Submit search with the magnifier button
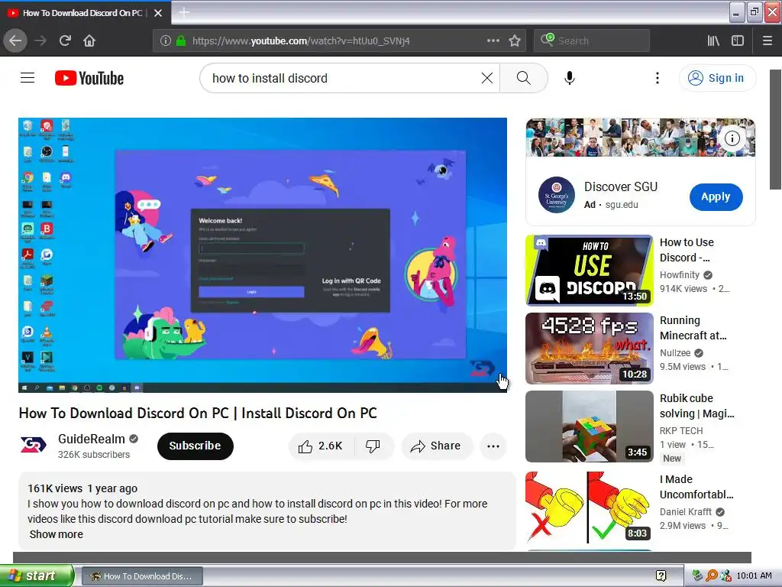The image size is (782, 587). tap(523, 78)
